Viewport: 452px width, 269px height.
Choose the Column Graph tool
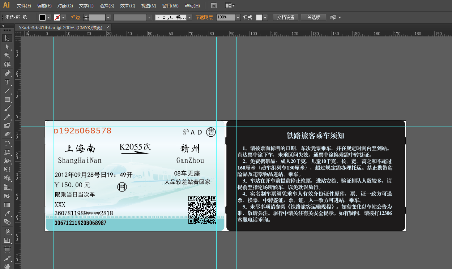(x=7, y=240)
